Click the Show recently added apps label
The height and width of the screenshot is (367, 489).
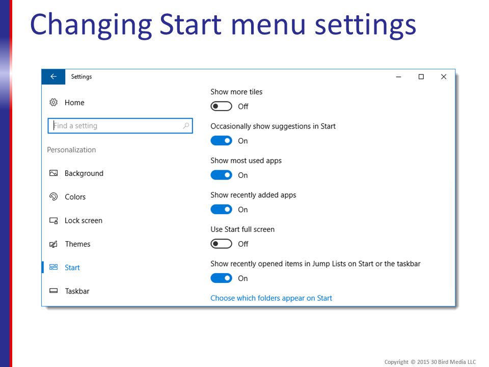tap(253, 195)
